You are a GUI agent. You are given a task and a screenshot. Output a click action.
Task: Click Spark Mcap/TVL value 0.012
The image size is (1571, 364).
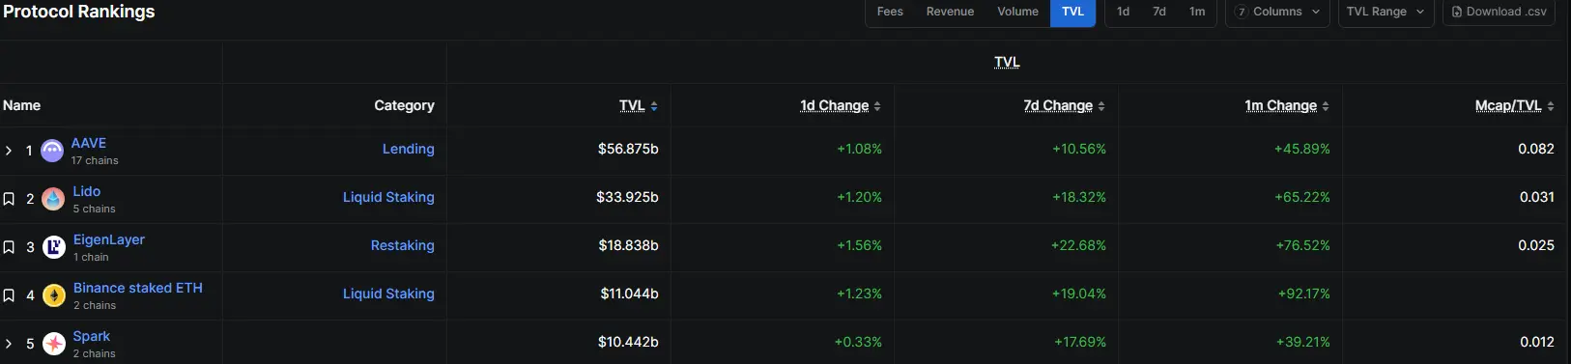[1537, 342]
